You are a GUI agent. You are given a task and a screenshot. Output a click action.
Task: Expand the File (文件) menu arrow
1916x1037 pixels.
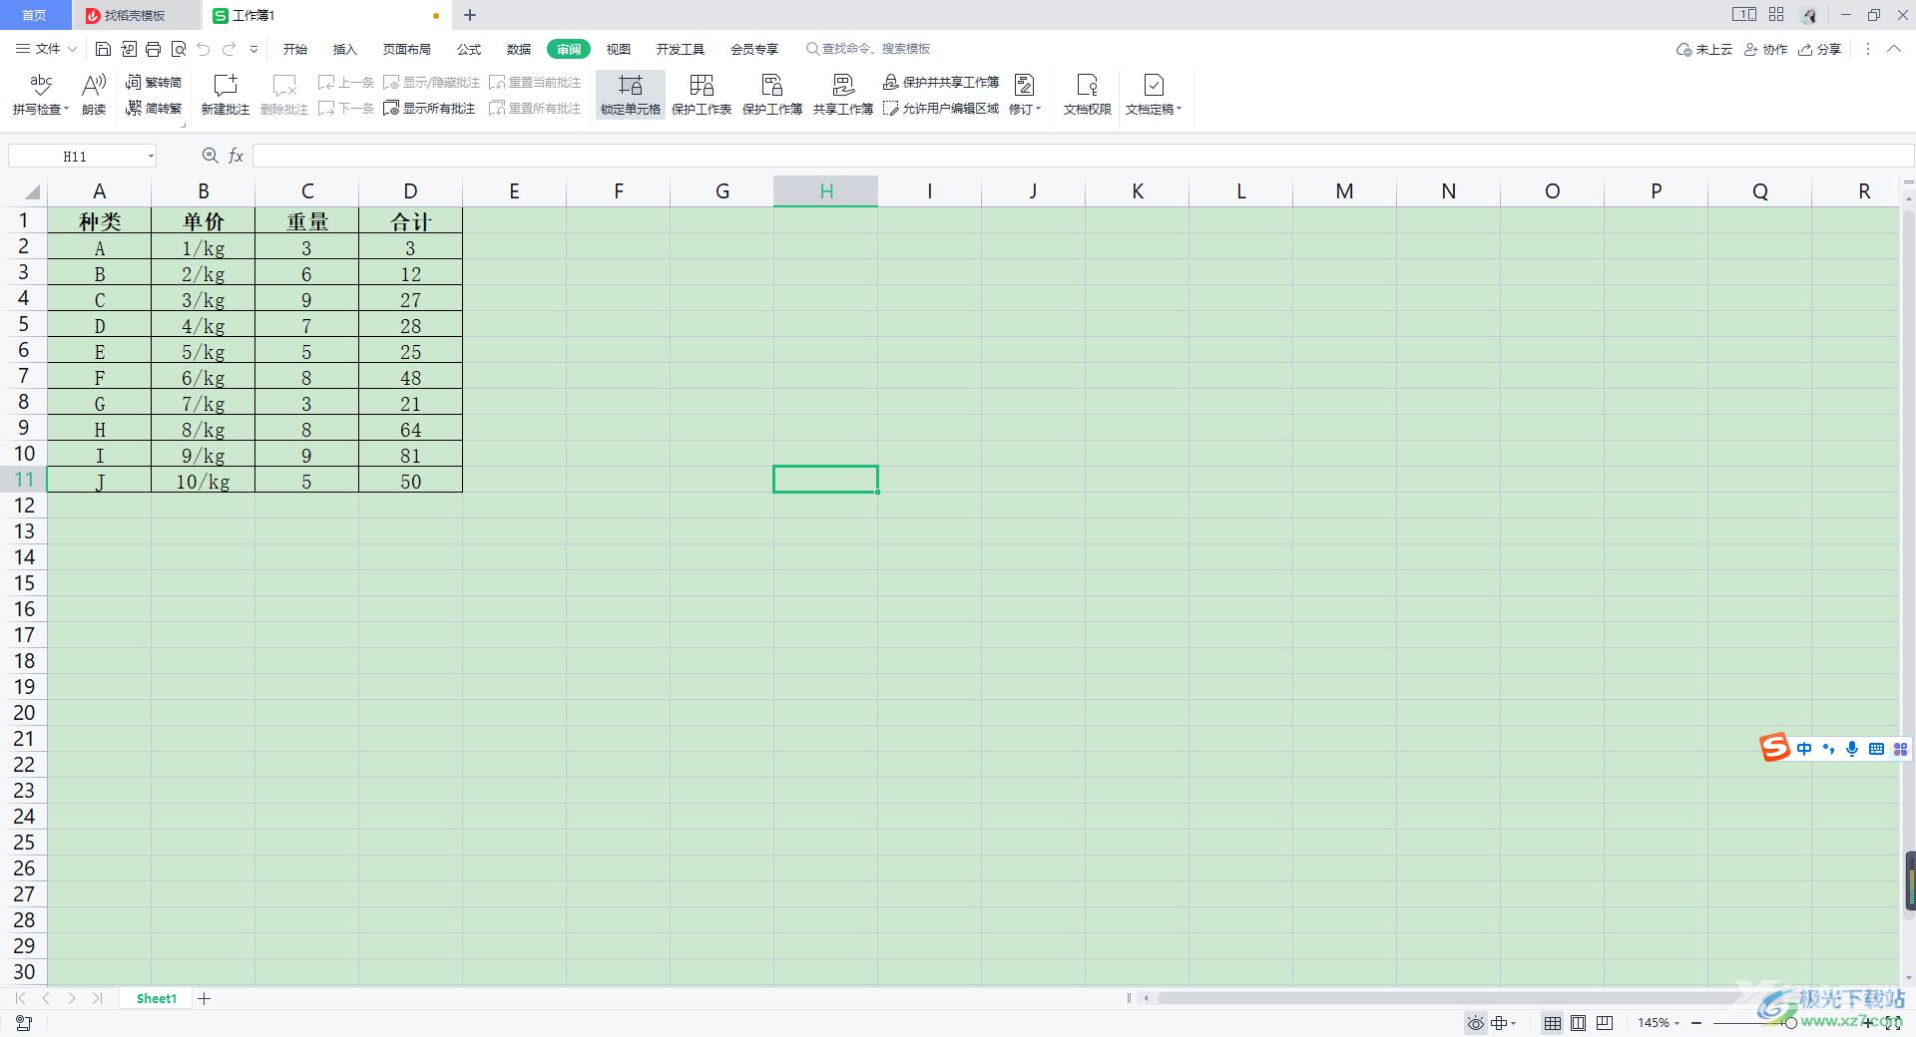tap(70, 49)
